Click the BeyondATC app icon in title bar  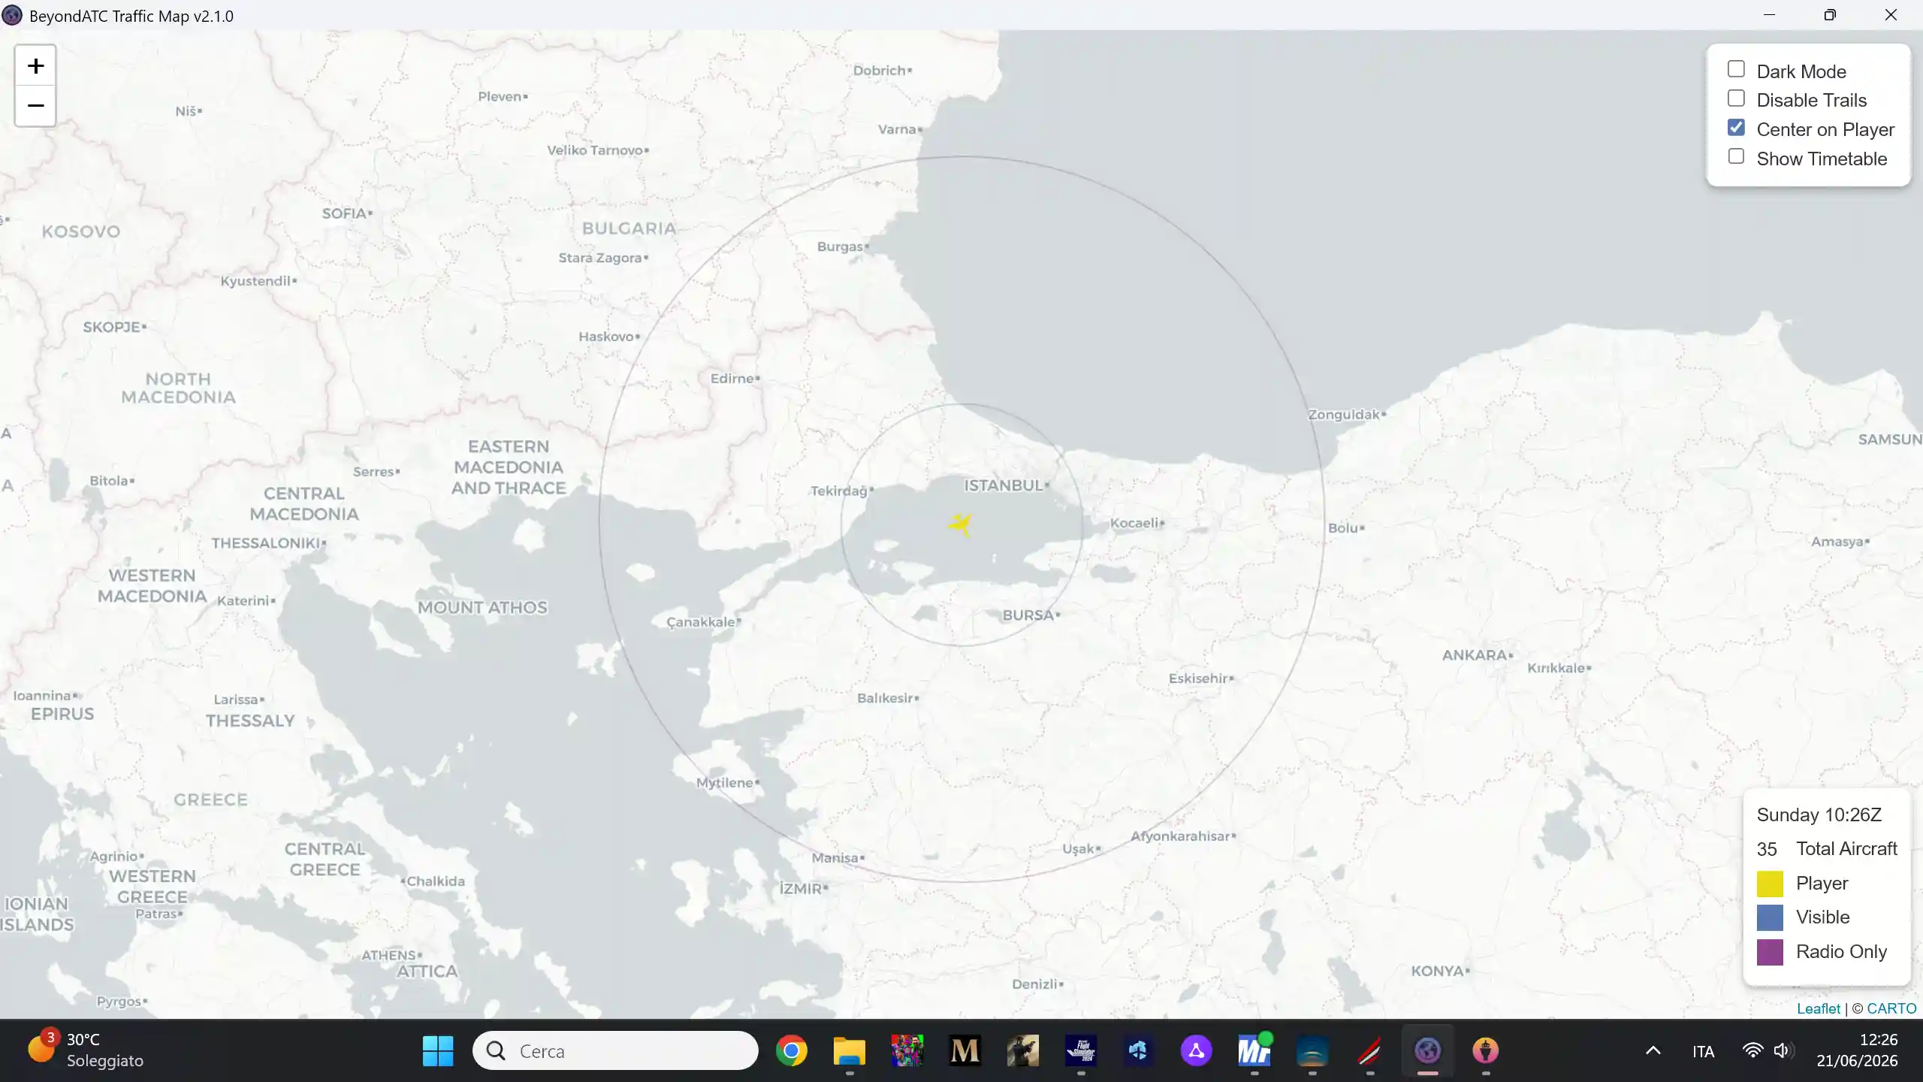12,15
